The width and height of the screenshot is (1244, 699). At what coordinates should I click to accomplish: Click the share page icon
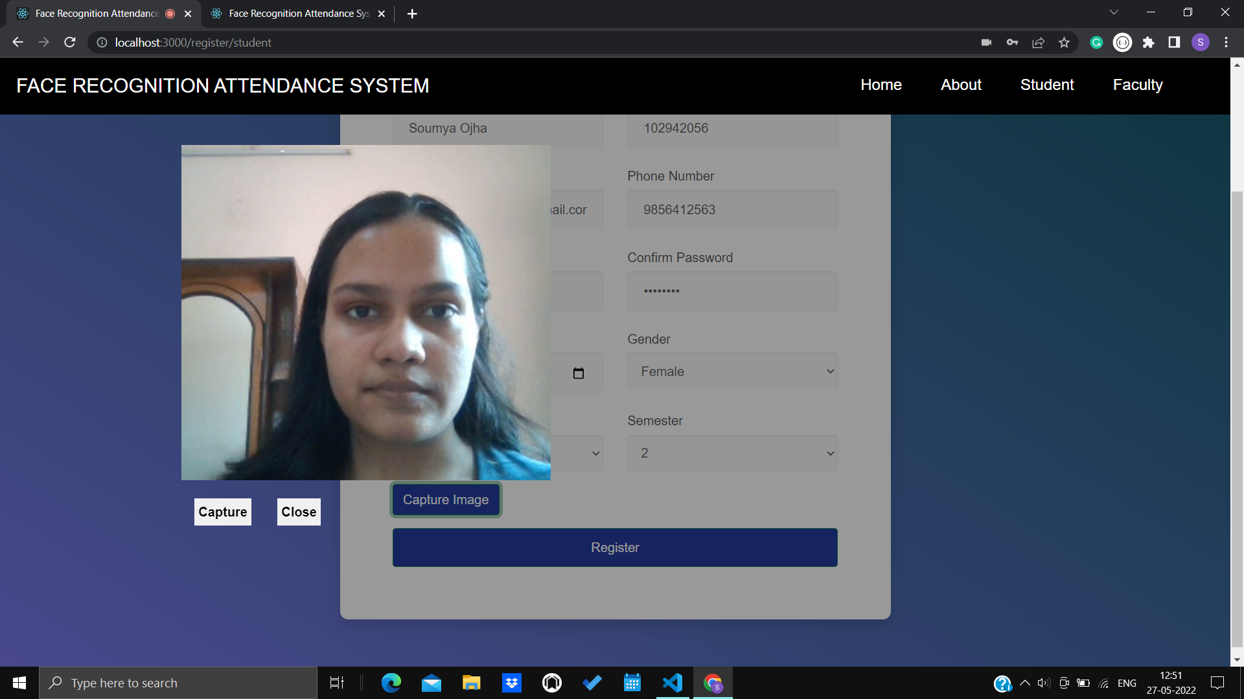(1038, 43)
